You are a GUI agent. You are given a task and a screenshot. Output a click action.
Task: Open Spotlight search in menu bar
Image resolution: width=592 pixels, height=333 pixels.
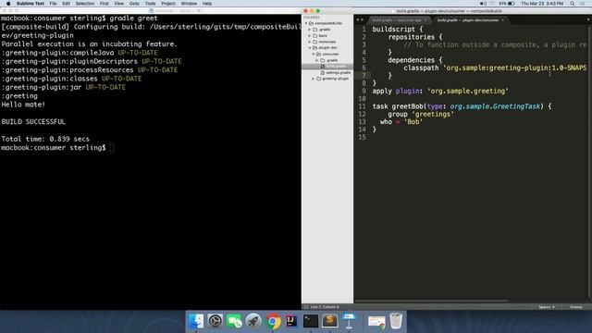(573, 4)
